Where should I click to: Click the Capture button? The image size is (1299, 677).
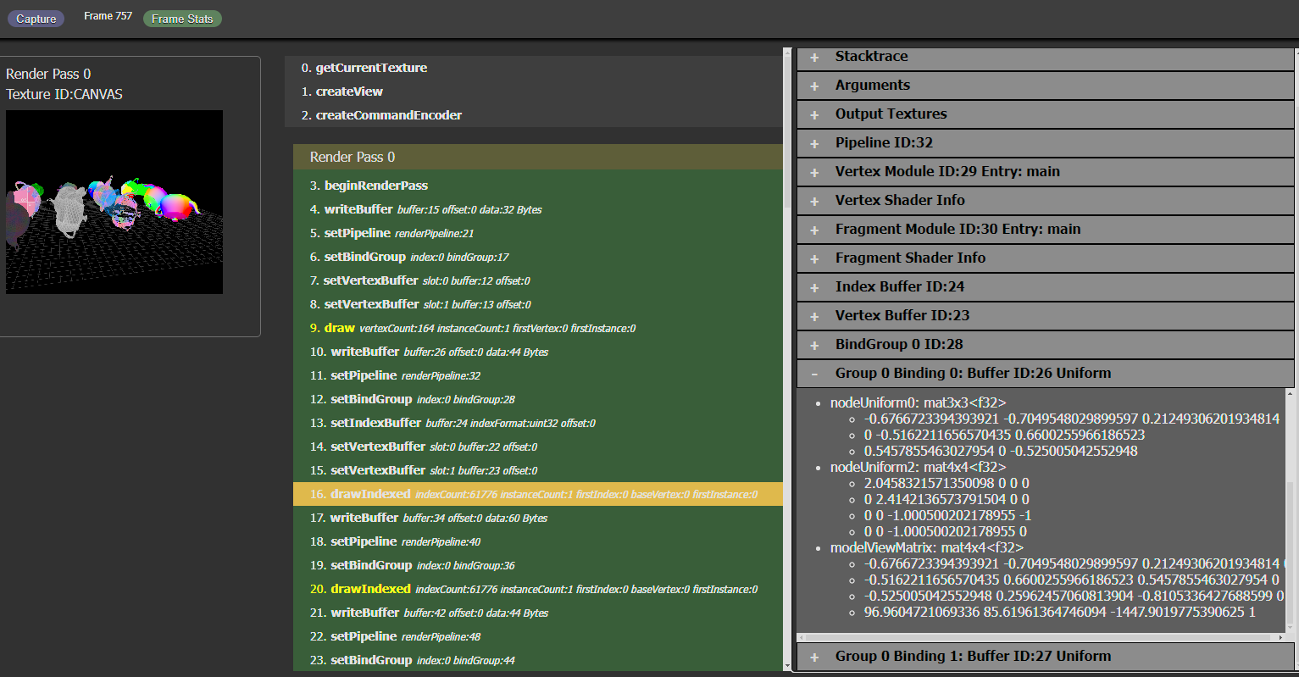36,19
